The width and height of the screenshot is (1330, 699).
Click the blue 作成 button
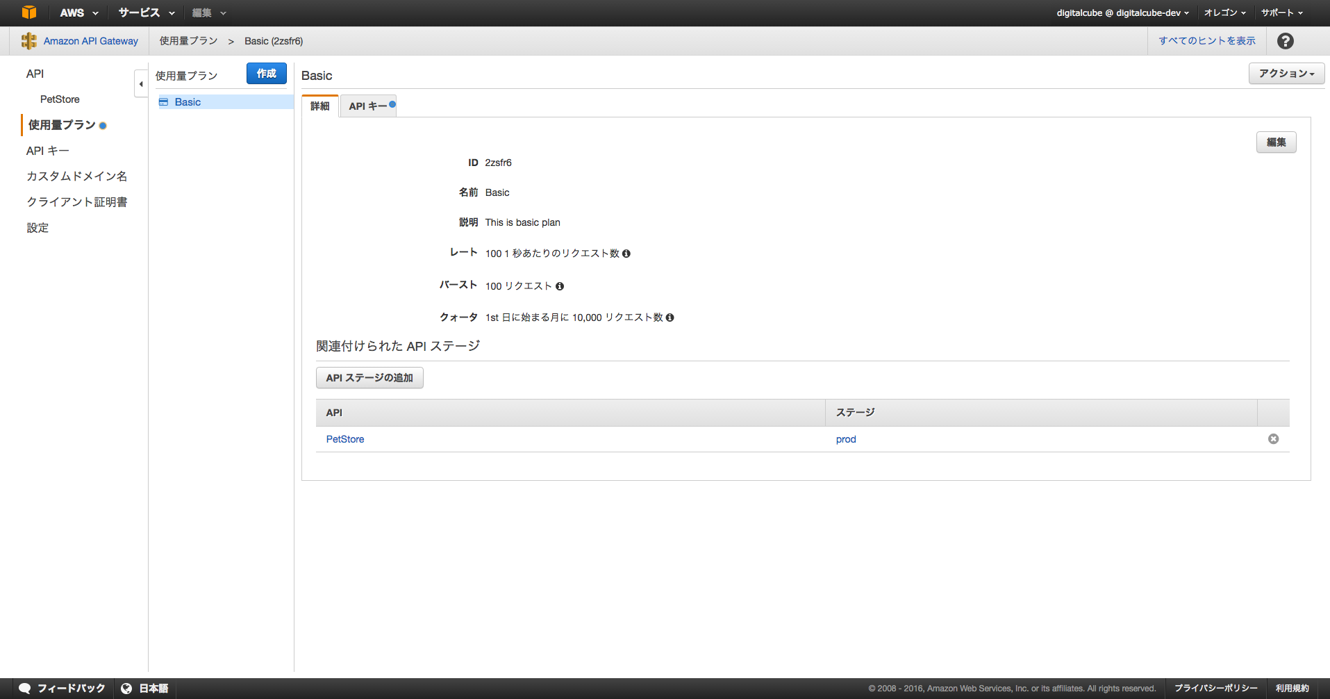pos(266,74)
